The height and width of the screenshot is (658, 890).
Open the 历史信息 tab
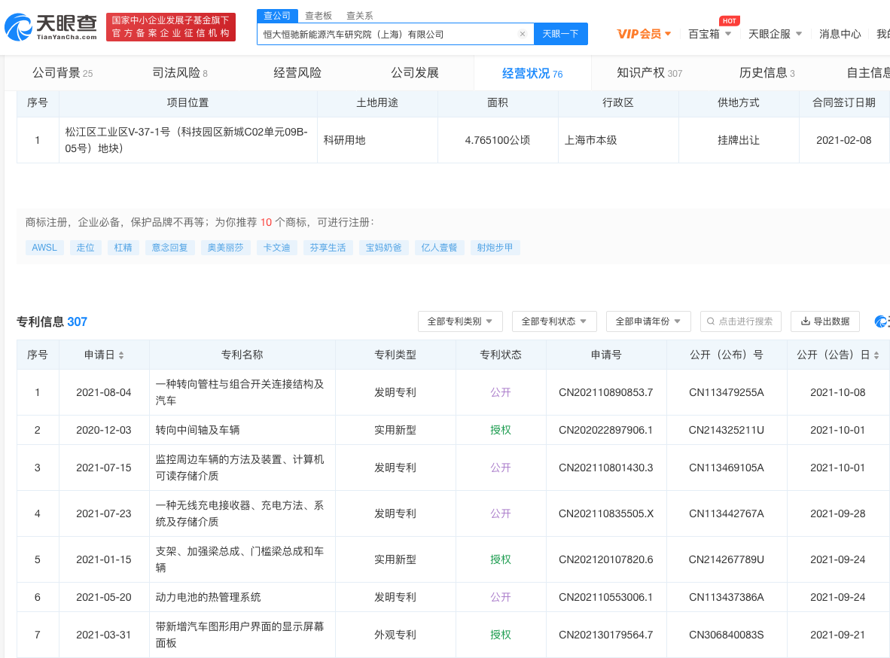767,73
